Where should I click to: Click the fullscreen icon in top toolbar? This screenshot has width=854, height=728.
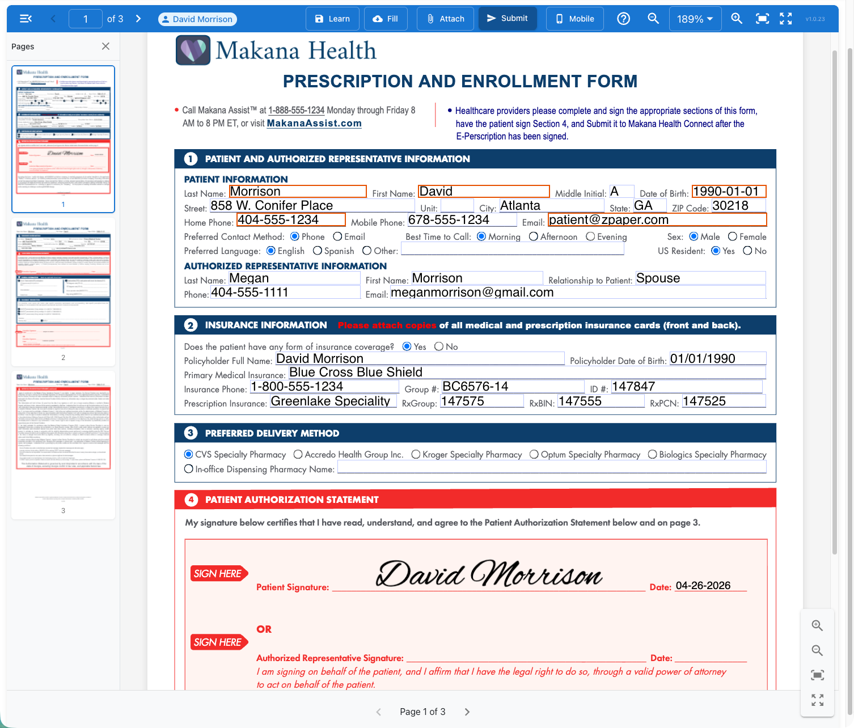(x=786, y=19)
